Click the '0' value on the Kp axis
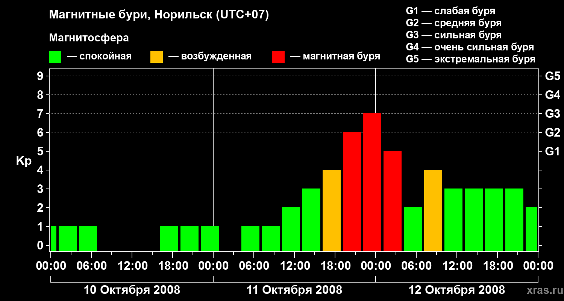Image resolution: width=564 pixels, height=301 pixels. [41, 245]
